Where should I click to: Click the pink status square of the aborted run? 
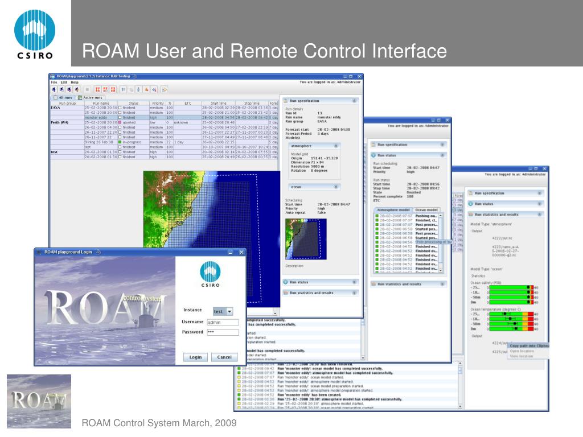coord(120,122)
